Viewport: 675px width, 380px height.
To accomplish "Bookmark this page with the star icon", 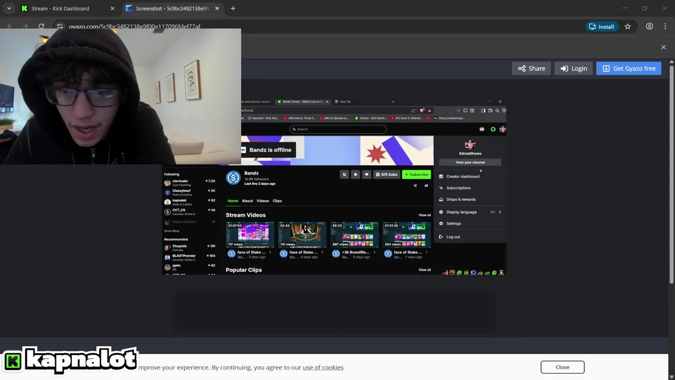I will pyautogui.click(x=628, y=26).
